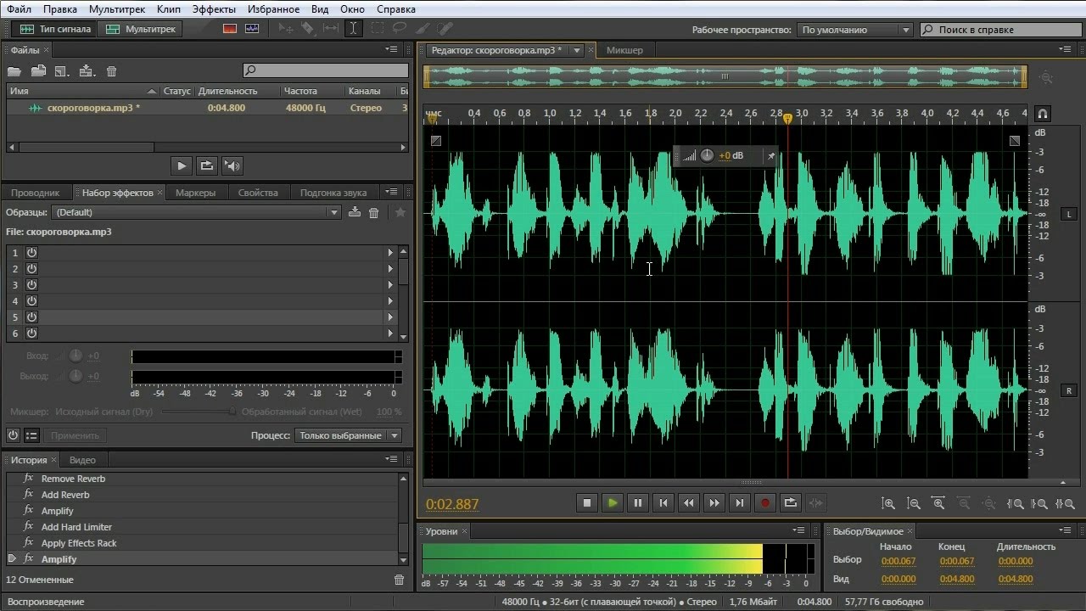
Task: Adjust HUD volume knob +0 dB
Action: (x=707, y=155)
